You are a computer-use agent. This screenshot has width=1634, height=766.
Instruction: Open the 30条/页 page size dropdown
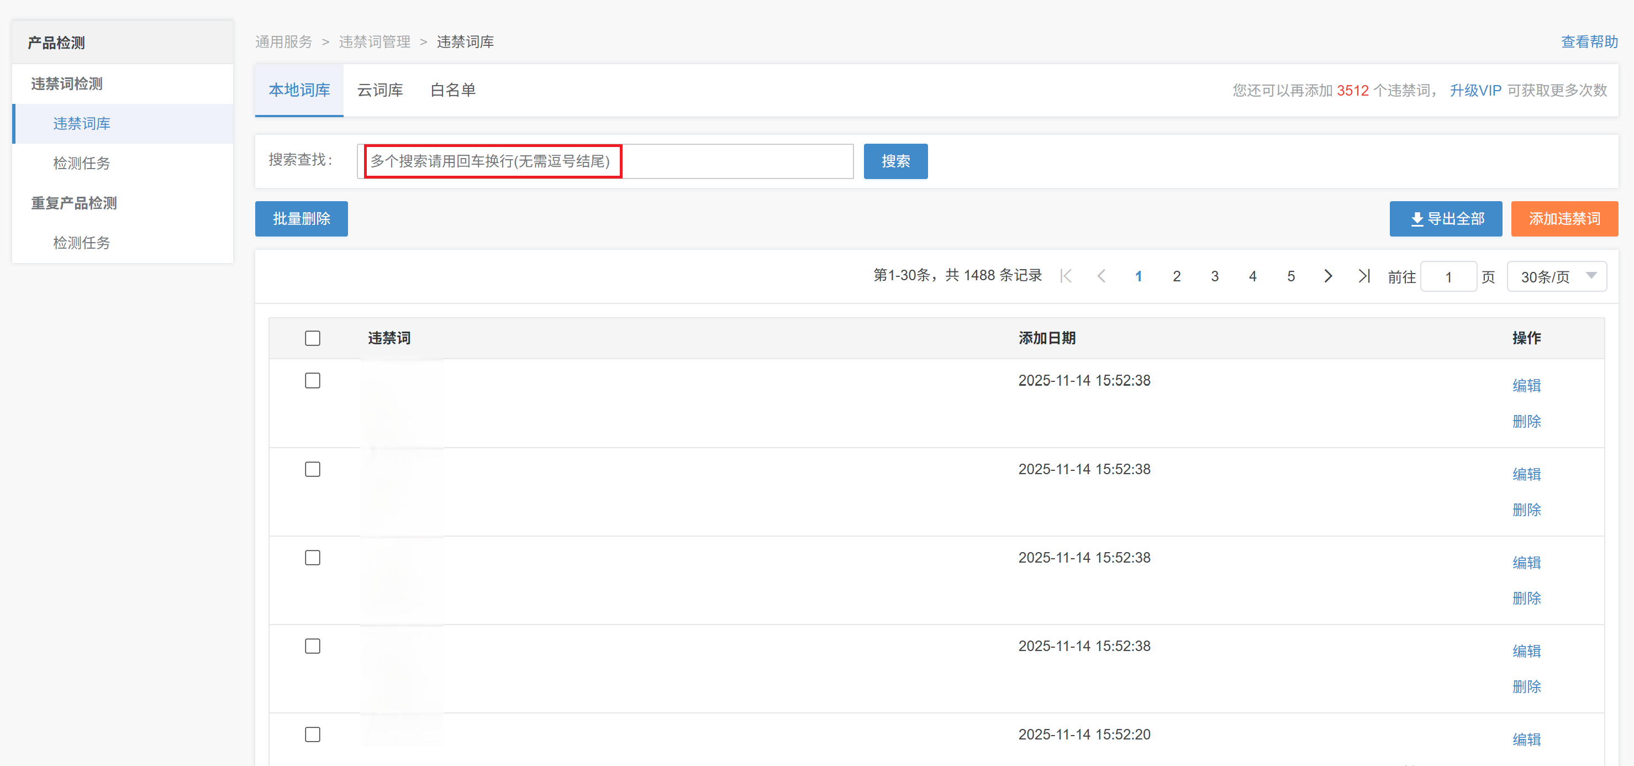(1556, 277)
